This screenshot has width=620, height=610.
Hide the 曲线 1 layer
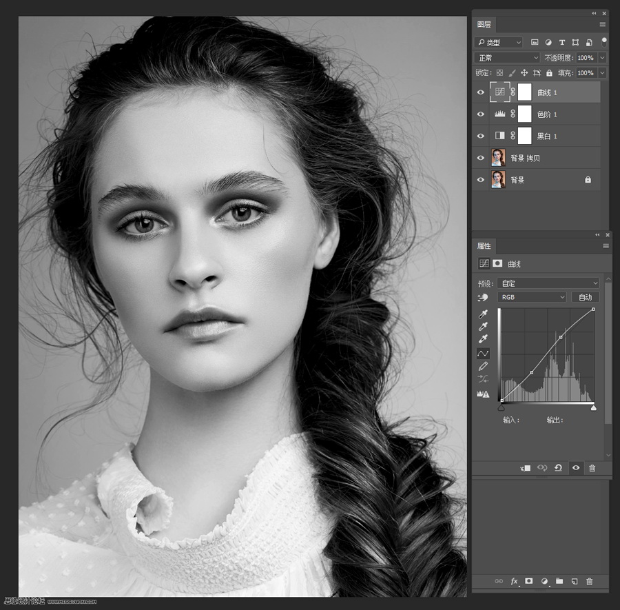480,92
